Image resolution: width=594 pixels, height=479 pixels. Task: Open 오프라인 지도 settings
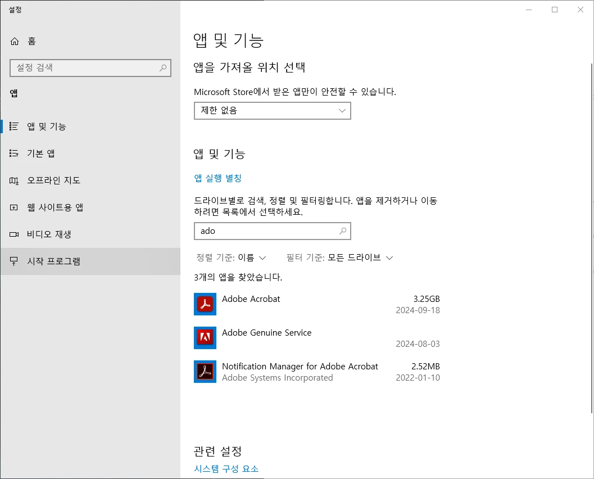pos(90,180)
